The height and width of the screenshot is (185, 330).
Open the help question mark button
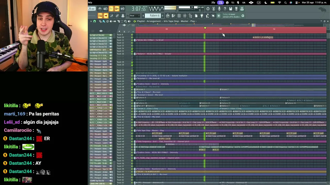[x=225, y=9]
